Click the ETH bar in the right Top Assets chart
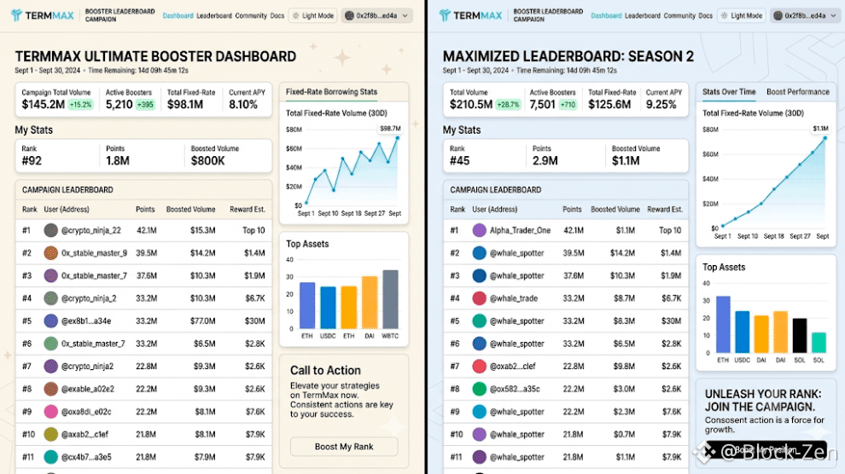 (x=723, y=325)
